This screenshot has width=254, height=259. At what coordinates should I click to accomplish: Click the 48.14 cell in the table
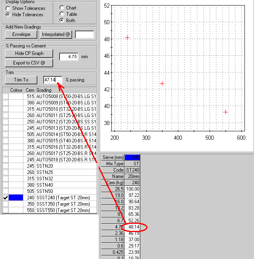132,228
